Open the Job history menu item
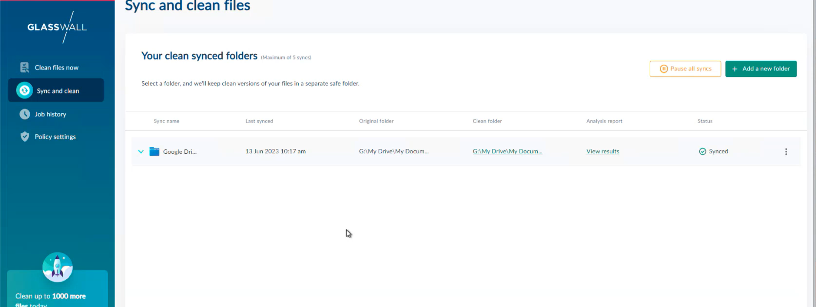Screen dimensions: 816x307 [50, 114]
